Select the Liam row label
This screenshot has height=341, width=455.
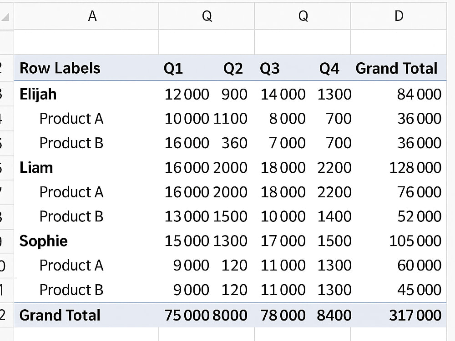[x=36, y=168]
